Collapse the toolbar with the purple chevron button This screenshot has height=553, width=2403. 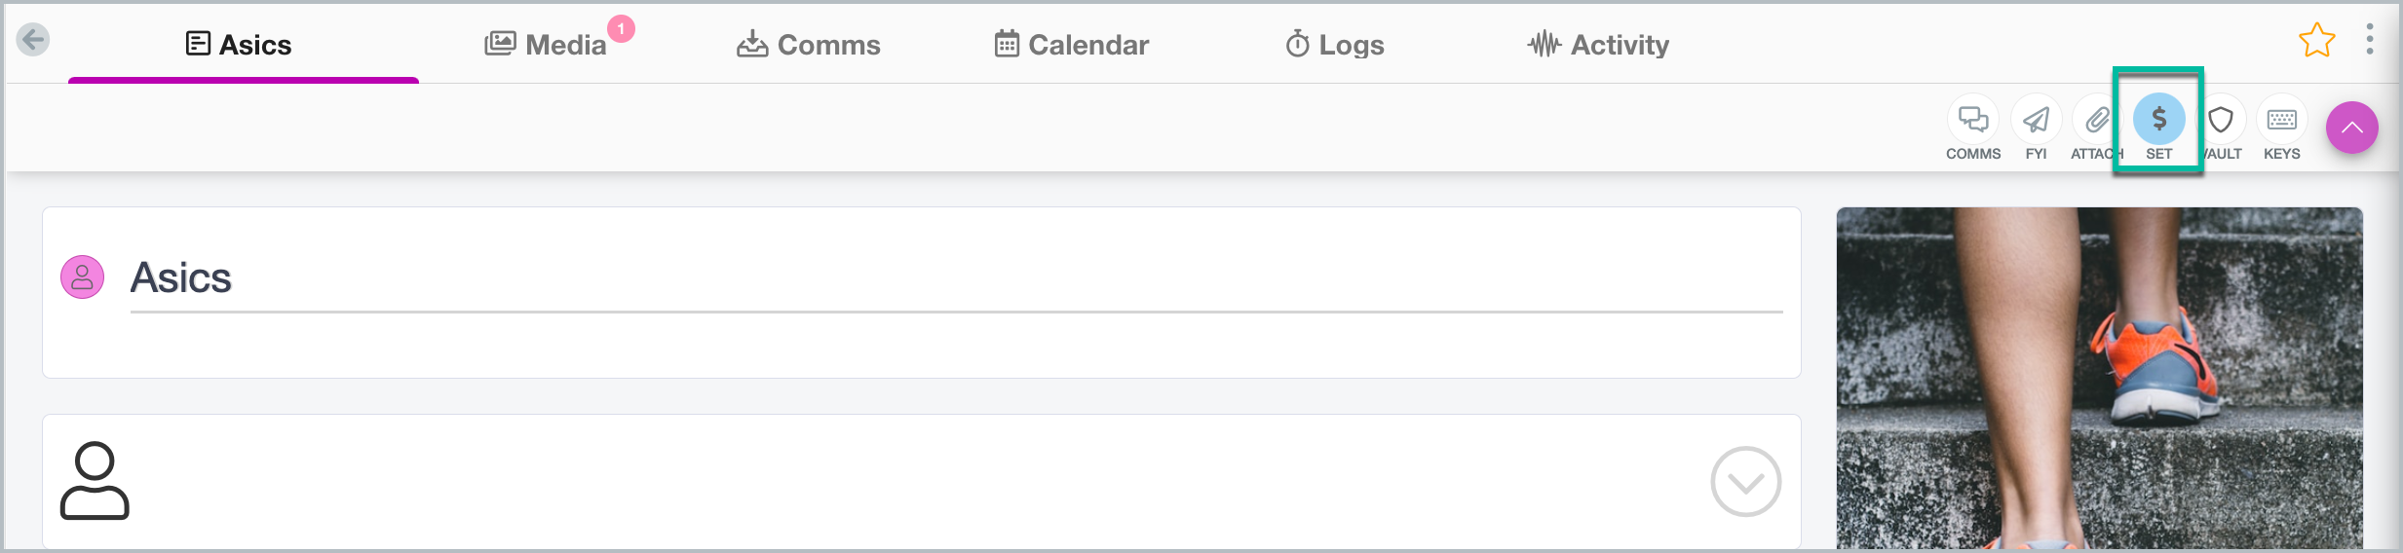[x=2352, y=128]
